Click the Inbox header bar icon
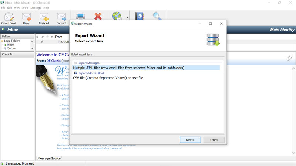The width and height of the screenshot is (296, 166). [3, 30]
